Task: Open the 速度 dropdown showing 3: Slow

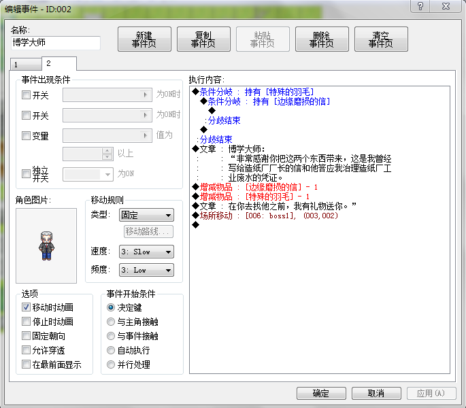Action: 146,252
